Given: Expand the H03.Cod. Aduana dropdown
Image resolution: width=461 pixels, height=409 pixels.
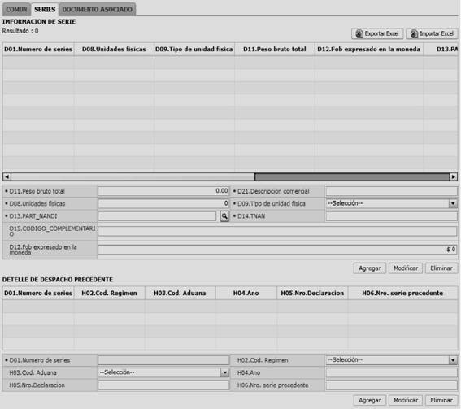Looking at the screenshot, I should (224, 372).
